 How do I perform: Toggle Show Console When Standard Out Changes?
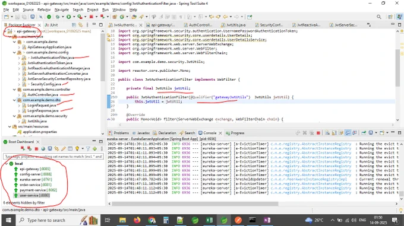pyautogui.click(x=348, y=133)
